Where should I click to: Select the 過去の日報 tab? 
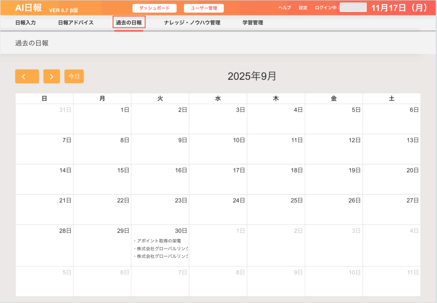pos(129,23)
